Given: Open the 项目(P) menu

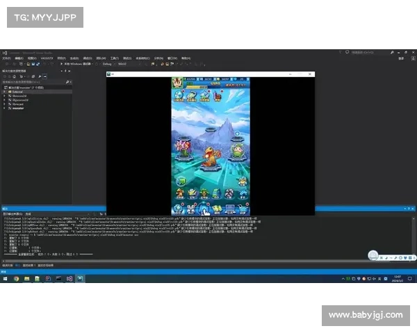Looking at the screenshot, I should tap(61, 58).
